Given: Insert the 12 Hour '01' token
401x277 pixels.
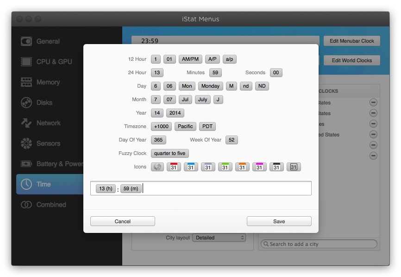Looking at the screenshot, I should pos(169,59).
